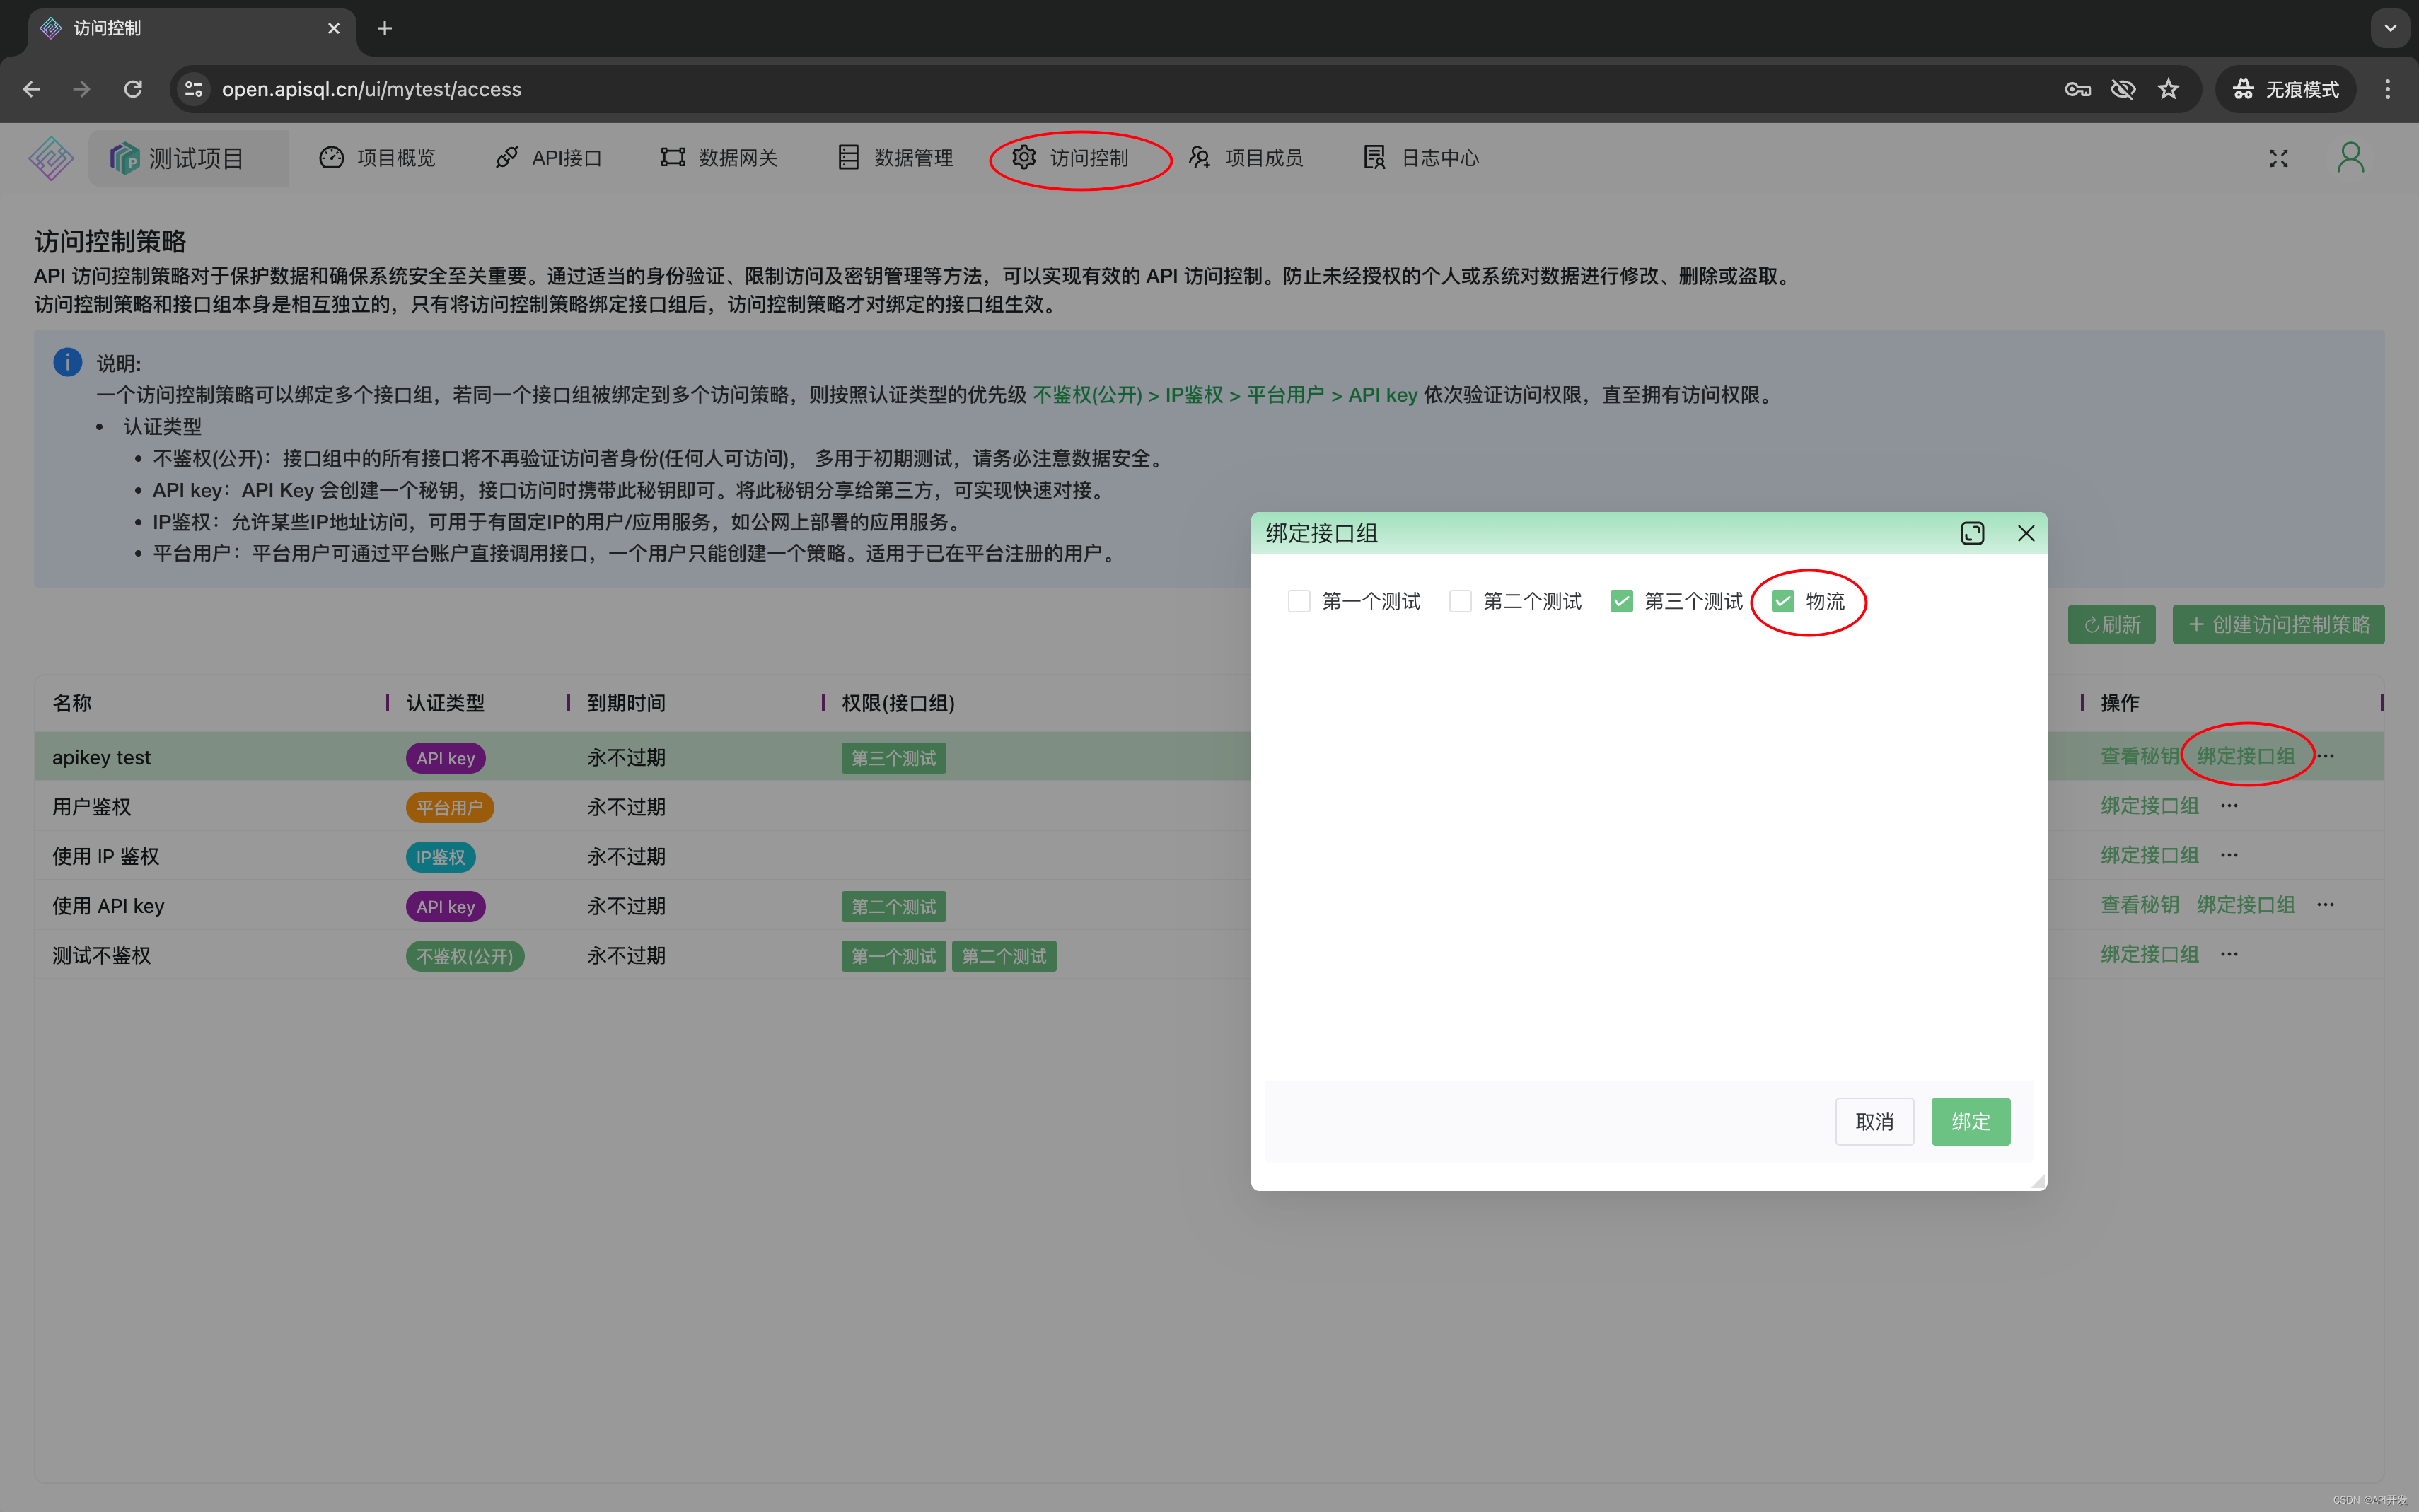Viewport: 2419px width, 1512px height.
Task: Uncheck the 物流 checkbox
Action: tap(1782, 601)
